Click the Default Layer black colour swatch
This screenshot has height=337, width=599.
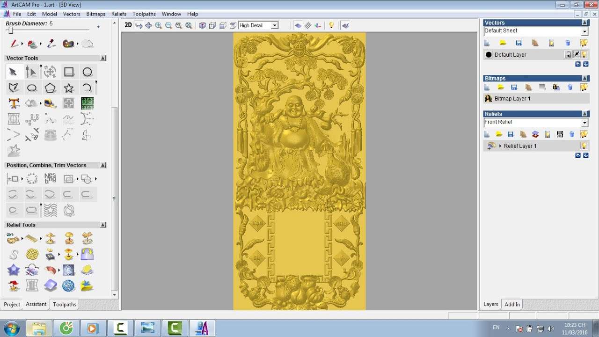[x=489, y=55]
